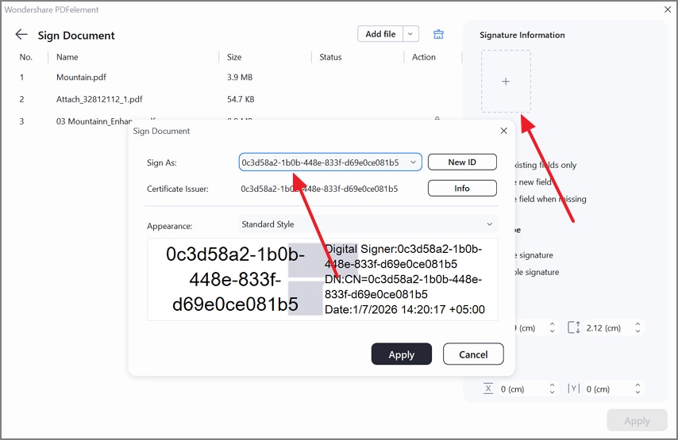Close the Sign Document dialog

click(504, 131)
